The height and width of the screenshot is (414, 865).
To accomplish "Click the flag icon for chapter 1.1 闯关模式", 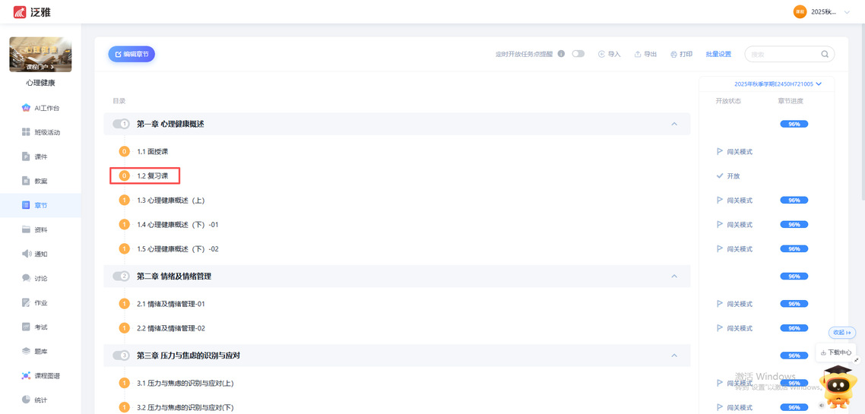I will click(720, 151).
